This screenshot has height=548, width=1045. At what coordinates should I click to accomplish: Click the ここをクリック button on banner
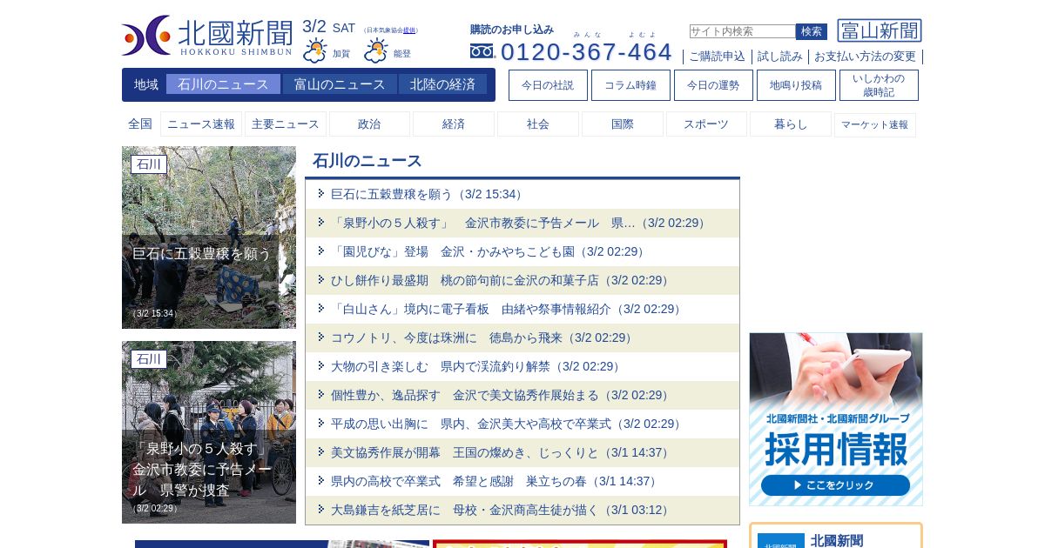coord(835,485)
